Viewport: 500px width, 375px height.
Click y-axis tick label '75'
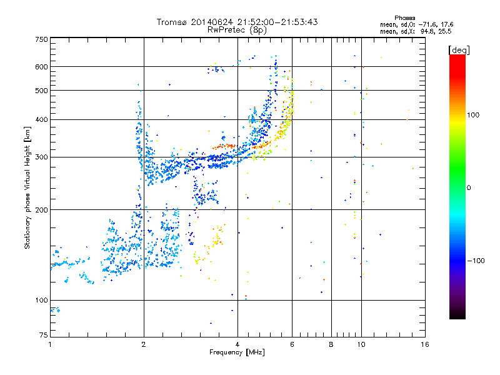(x=44, y=335)
